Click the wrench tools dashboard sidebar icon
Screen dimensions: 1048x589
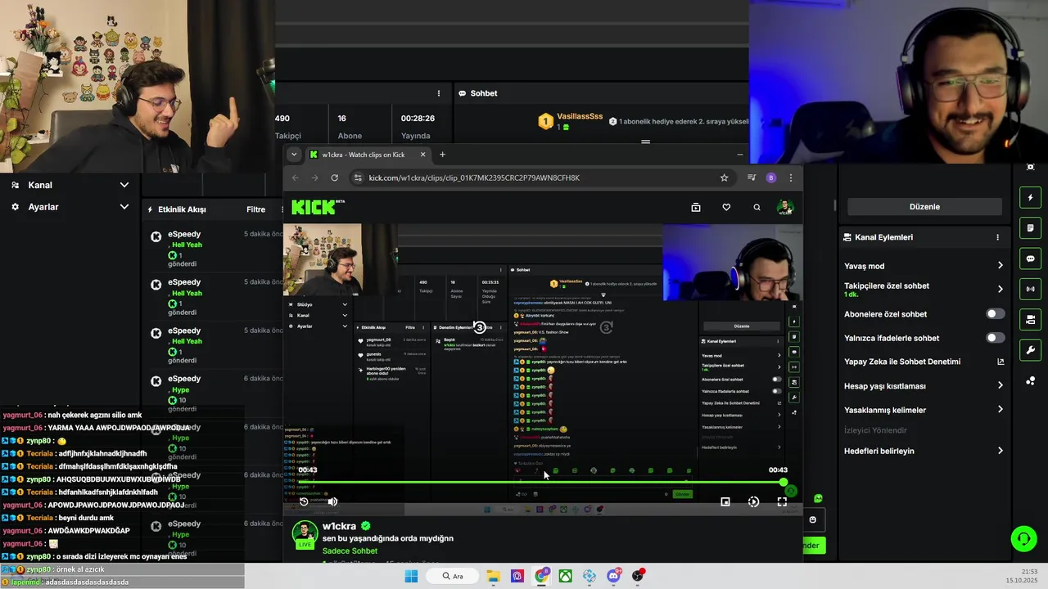1031,350
